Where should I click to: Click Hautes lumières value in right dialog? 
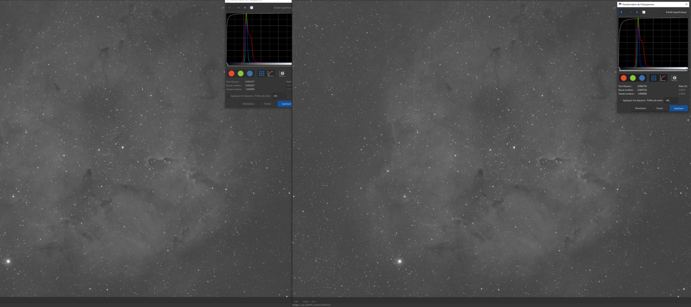coord(642,94)
